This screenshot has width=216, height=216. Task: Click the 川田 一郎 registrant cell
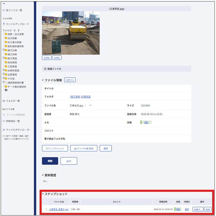(x=75, y=209)
